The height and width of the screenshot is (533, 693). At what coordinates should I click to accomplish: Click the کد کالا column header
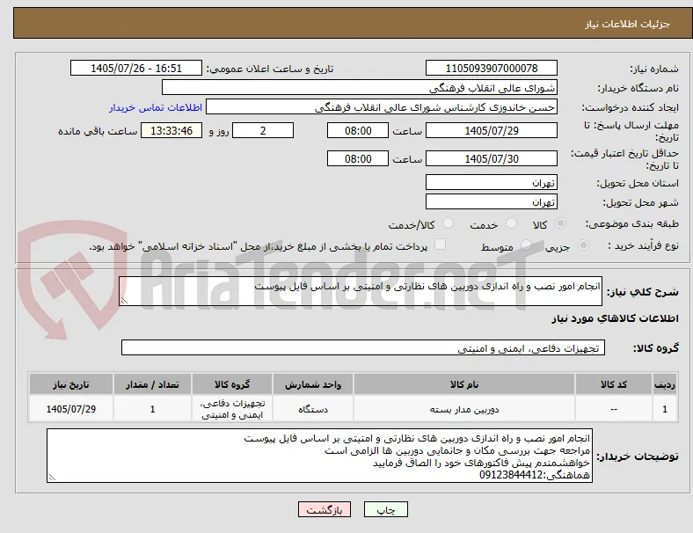pos(614,384)
